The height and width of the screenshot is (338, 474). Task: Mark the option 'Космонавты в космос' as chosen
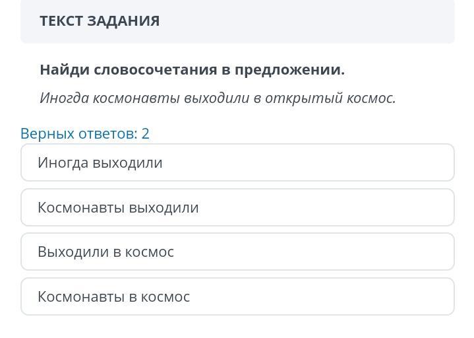(237, 296)
